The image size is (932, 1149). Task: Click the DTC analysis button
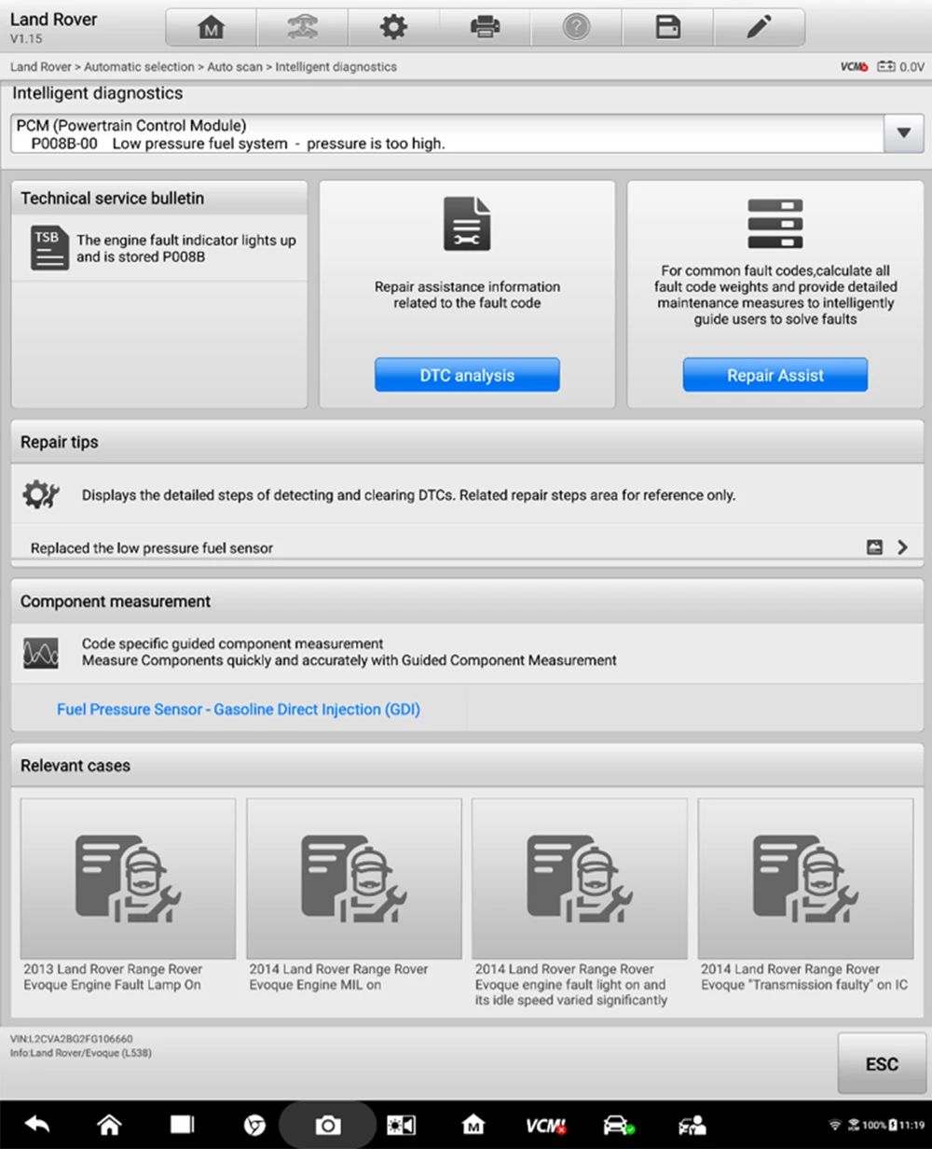click(467, 375)
